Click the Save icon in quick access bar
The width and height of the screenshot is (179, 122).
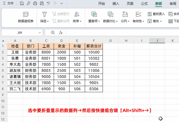point(22,4)
